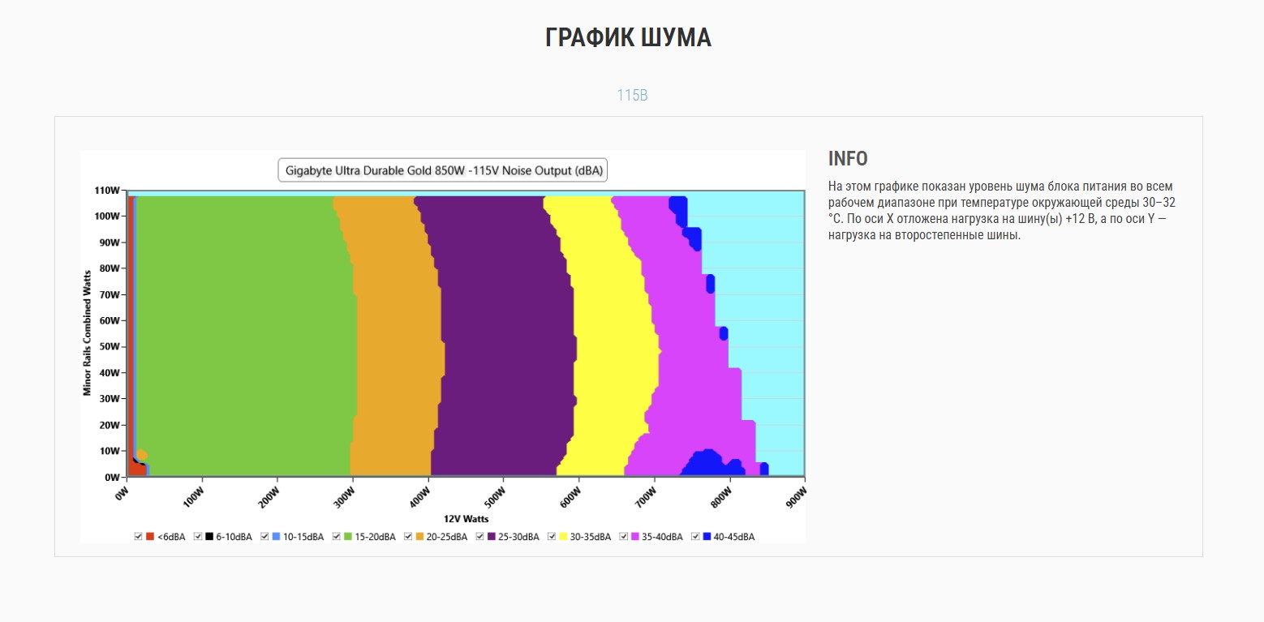Toggle the 40-45dBA legend checkbox

695,537
